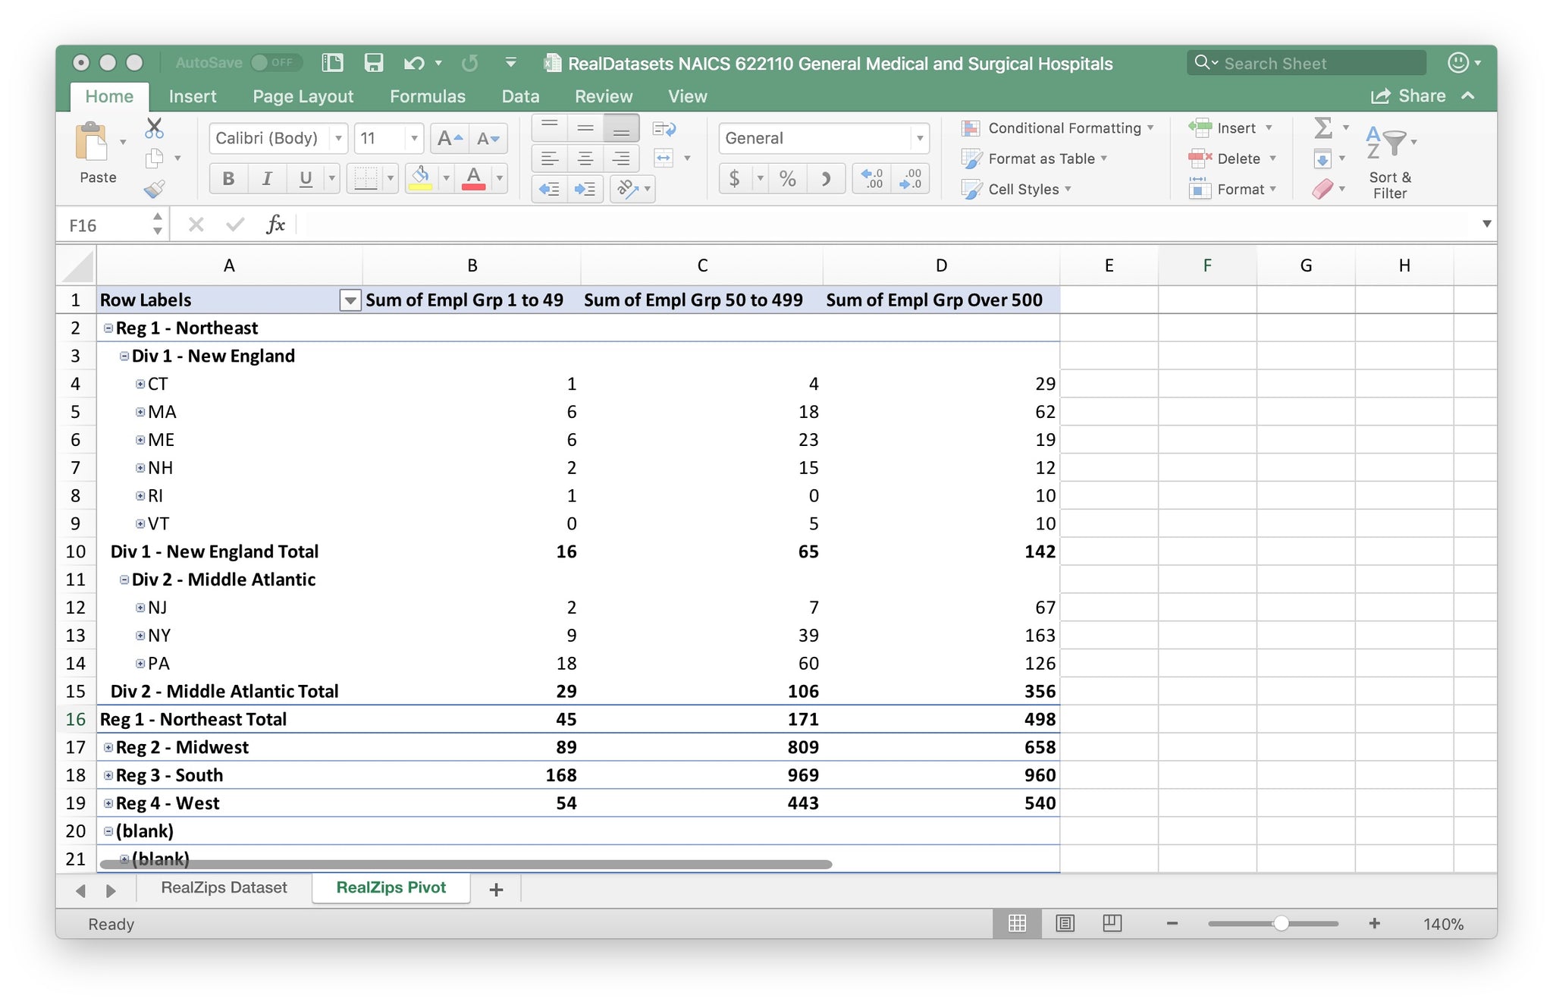1553x1005 pixels.
Task: Click the zoom slider handle
Action: (1281, 923)
